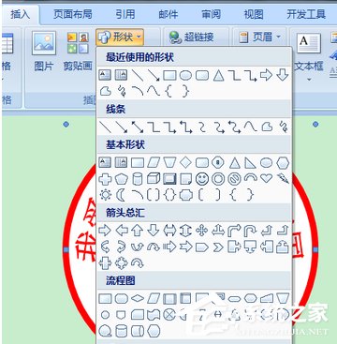337x344 pixels.
Task: Select the cube shape
Action: [154, 179]
